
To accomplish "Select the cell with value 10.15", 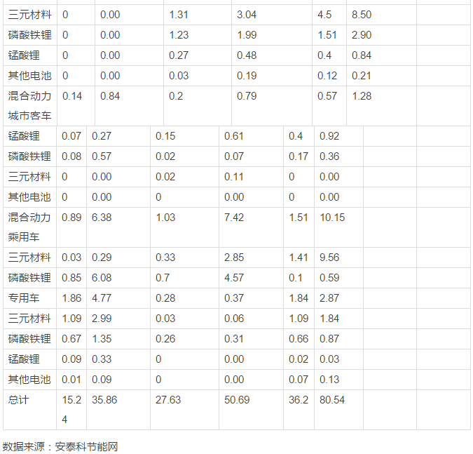I will [332, 218].
